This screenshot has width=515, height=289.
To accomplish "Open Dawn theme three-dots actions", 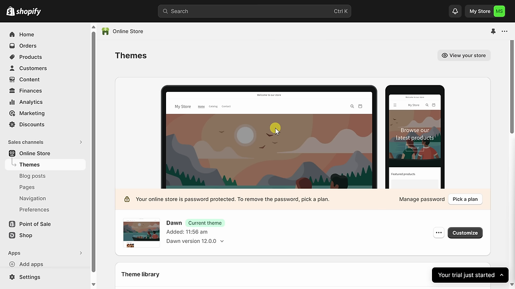I will tap(438, 233).
